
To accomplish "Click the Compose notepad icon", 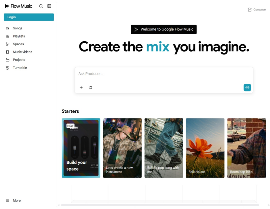I will [249, 10].
